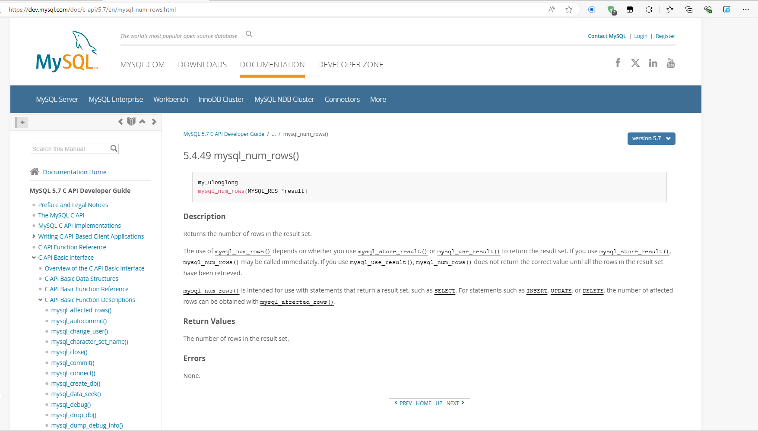Screen dimensions: 758x431
Task: Select the DOCUMENTATION tab
Action: (x=272, y=65)
